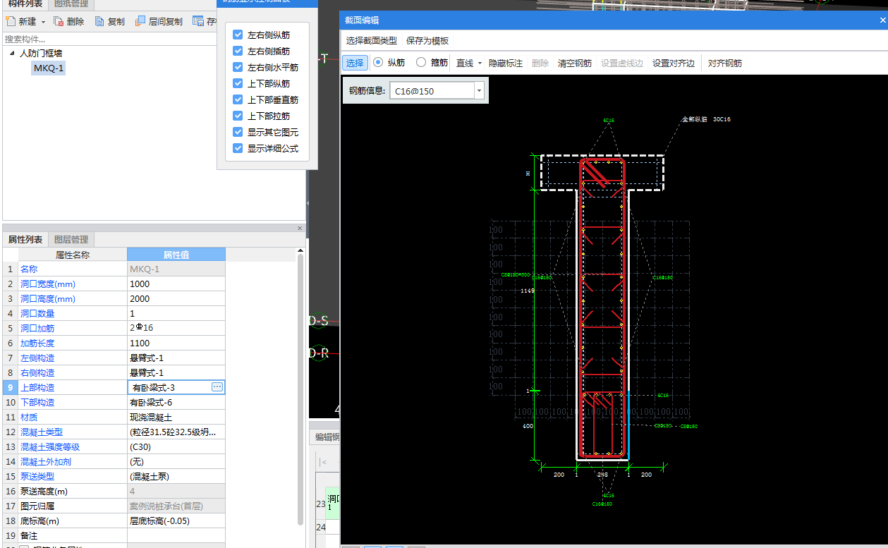Uncheck 左右侧水平筋 display option
Viewport: 888px width, 548px height.
coord(238,67)
